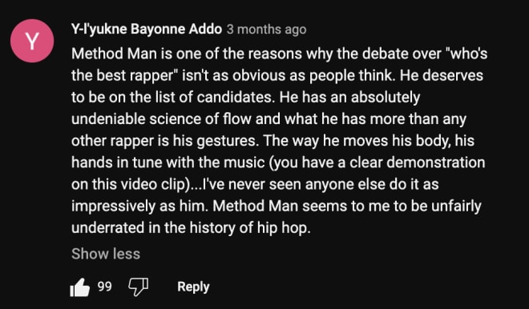The height and width of the screenshot is (309, 529).
Task: Like the comment with thumbs up icon
Action: [80, 287]
